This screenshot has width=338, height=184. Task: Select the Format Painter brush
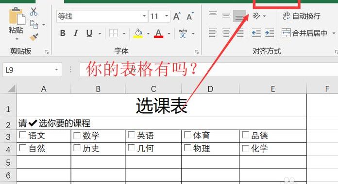point(34,37)
